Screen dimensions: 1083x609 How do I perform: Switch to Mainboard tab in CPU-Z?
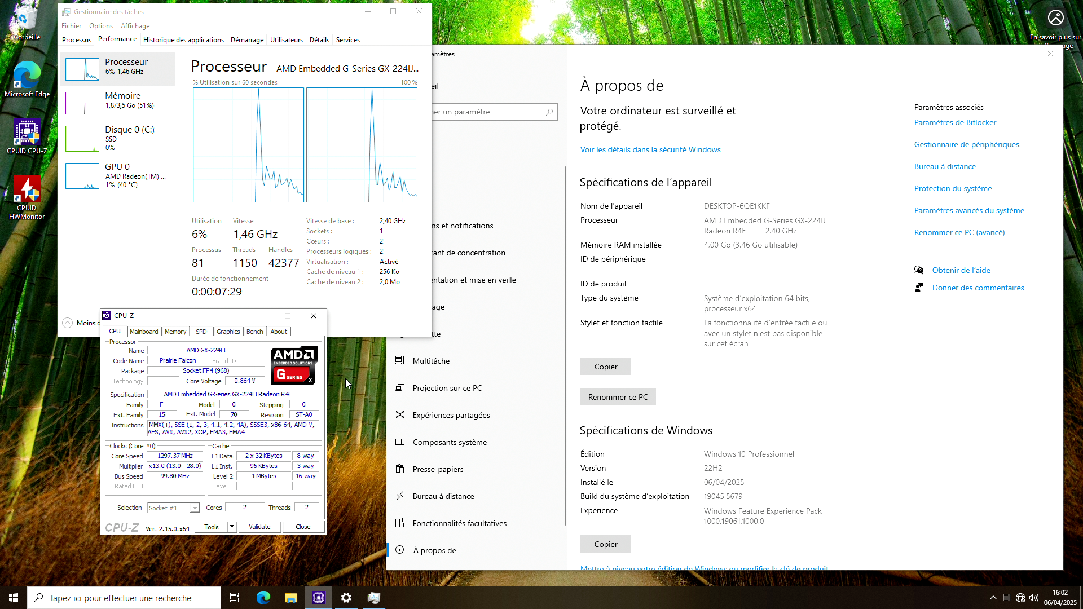point(144,332)
